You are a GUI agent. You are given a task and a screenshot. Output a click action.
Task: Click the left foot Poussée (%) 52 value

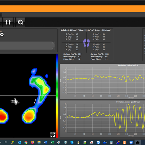pos(79,57)
